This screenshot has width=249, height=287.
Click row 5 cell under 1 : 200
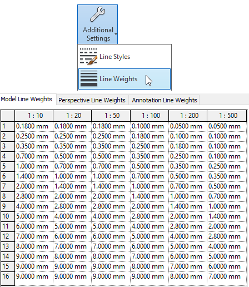(188, 166)
